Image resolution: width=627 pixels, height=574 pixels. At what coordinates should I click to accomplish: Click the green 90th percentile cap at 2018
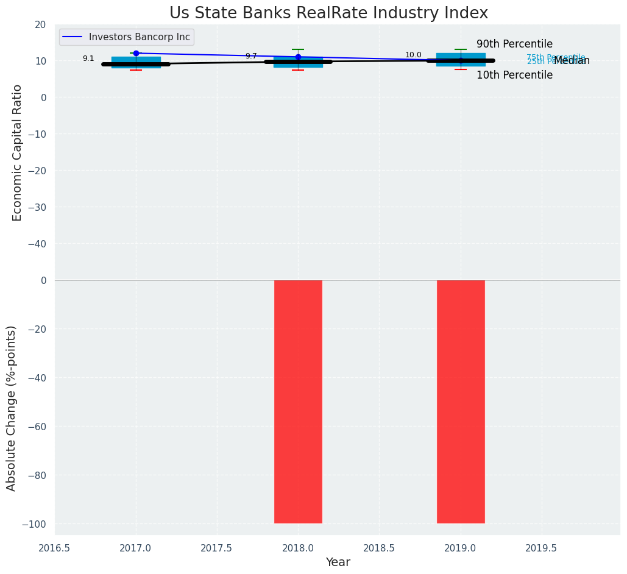pos(298,49)
